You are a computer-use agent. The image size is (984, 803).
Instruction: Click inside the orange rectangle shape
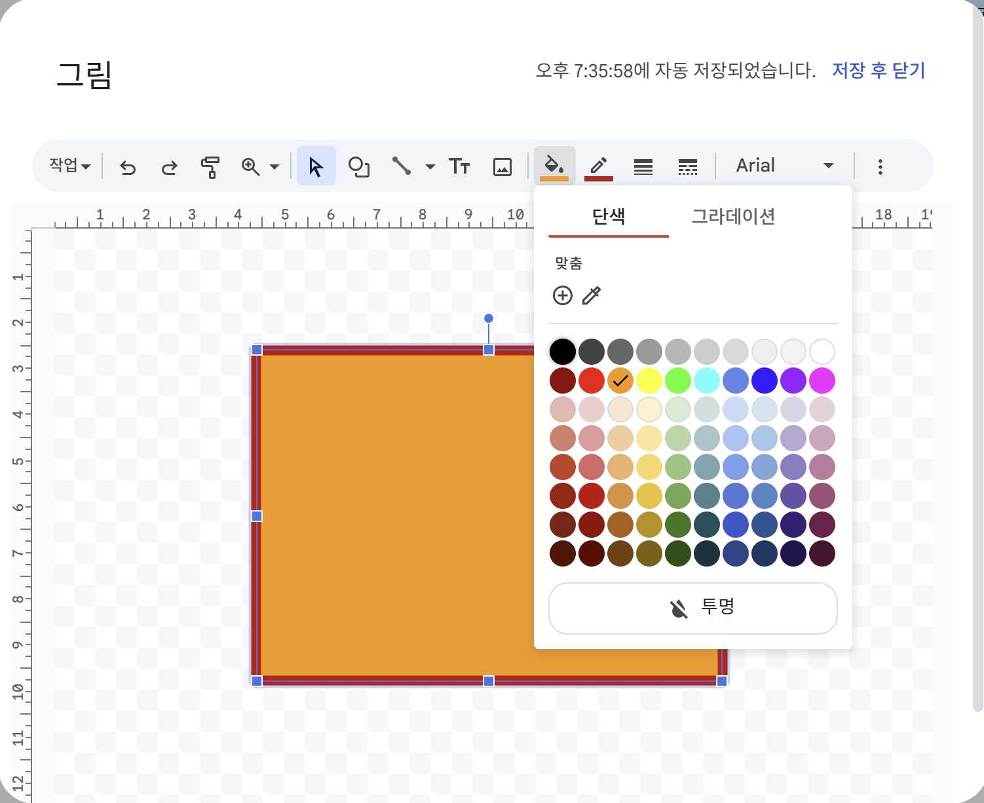pos(396,516)
